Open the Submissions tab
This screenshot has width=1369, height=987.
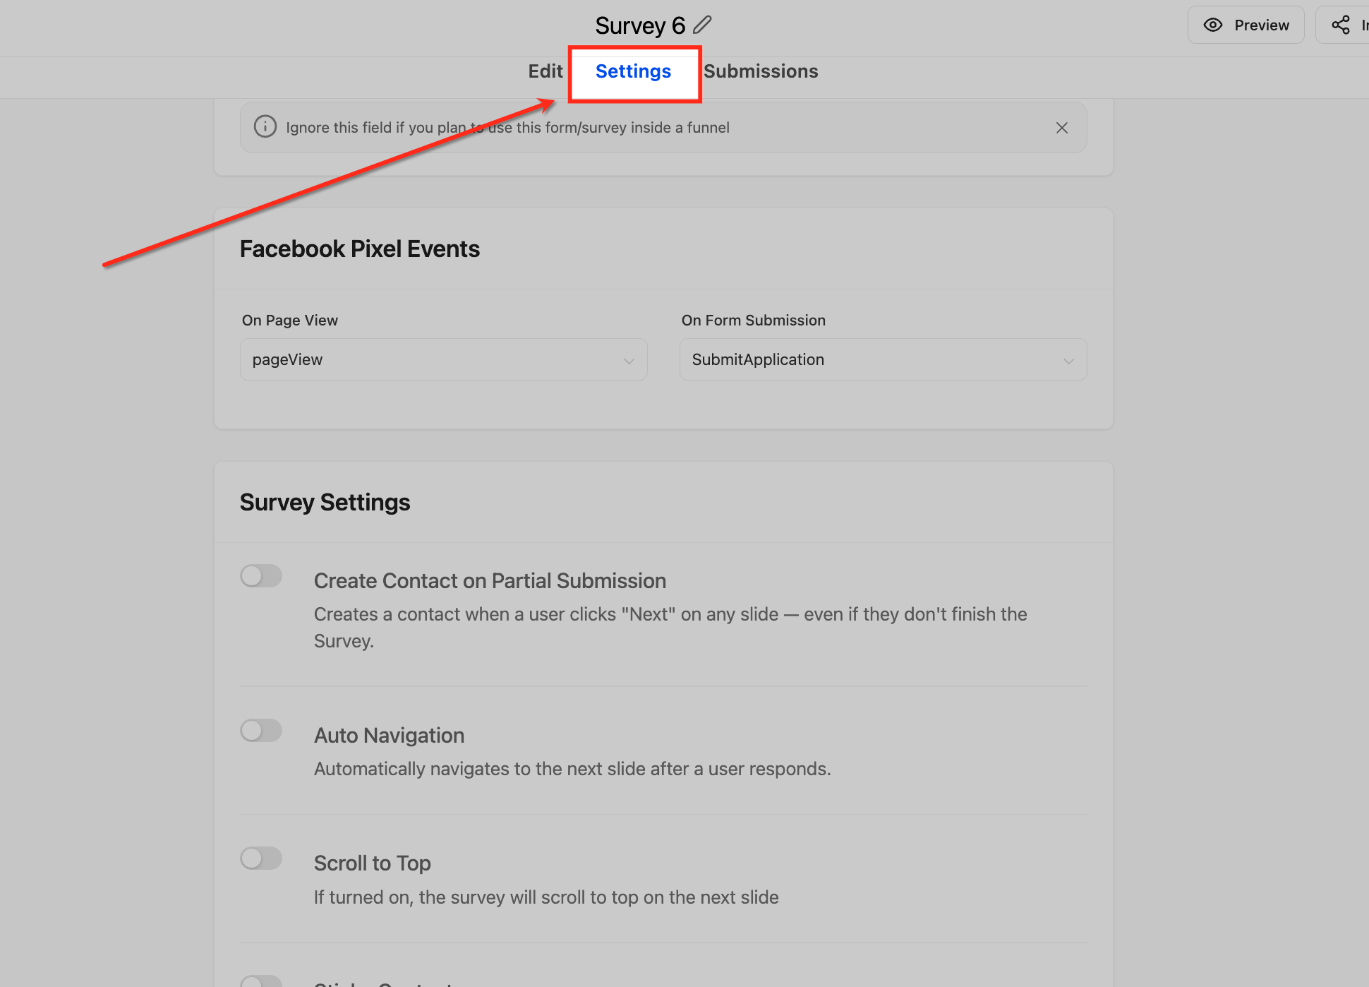coord(761,71)
